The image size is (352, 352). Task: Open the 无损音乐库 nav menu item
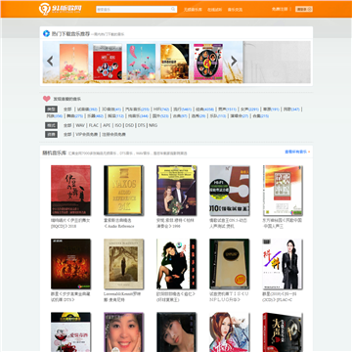[193, 10]
